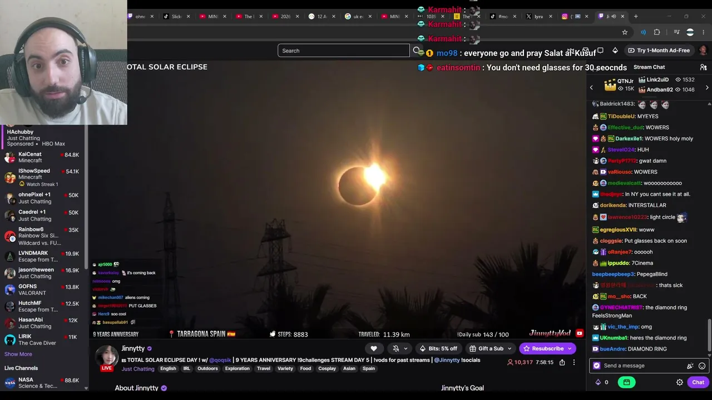Image resolution: width=712 pixels, height=400 pixels.
Task: Open the @Jinnytty mention link in title
Action: tap(447, 360)
